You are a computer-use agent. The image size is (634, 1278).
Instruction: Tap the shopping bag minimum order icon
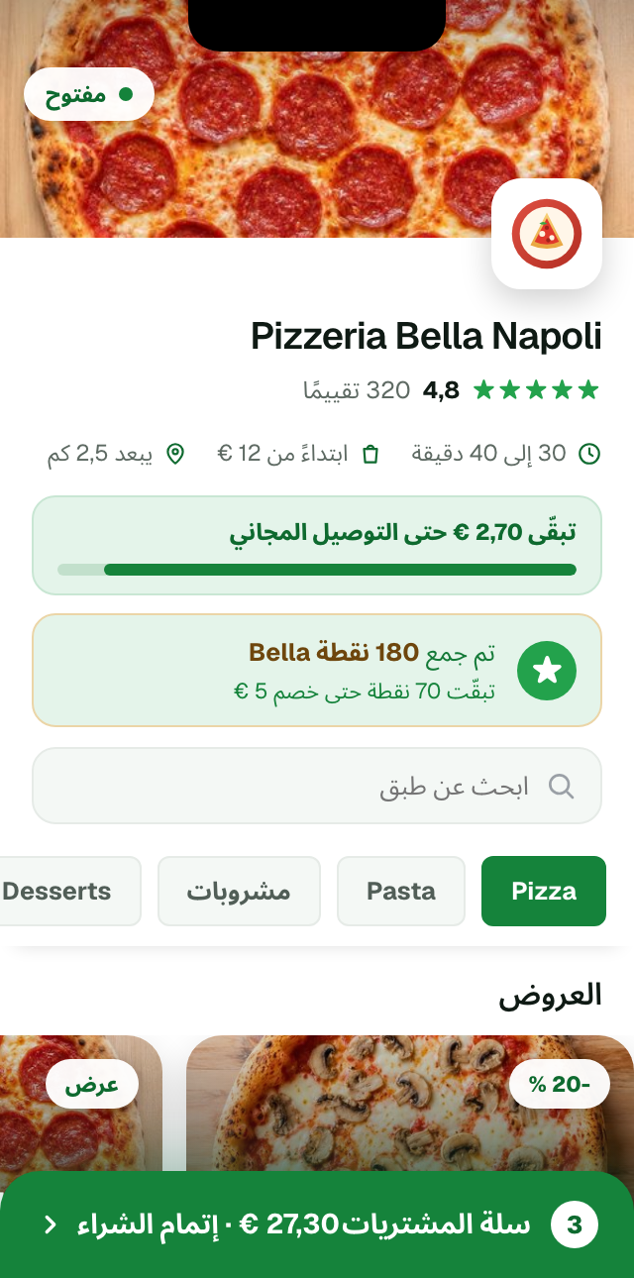(370, 454)
